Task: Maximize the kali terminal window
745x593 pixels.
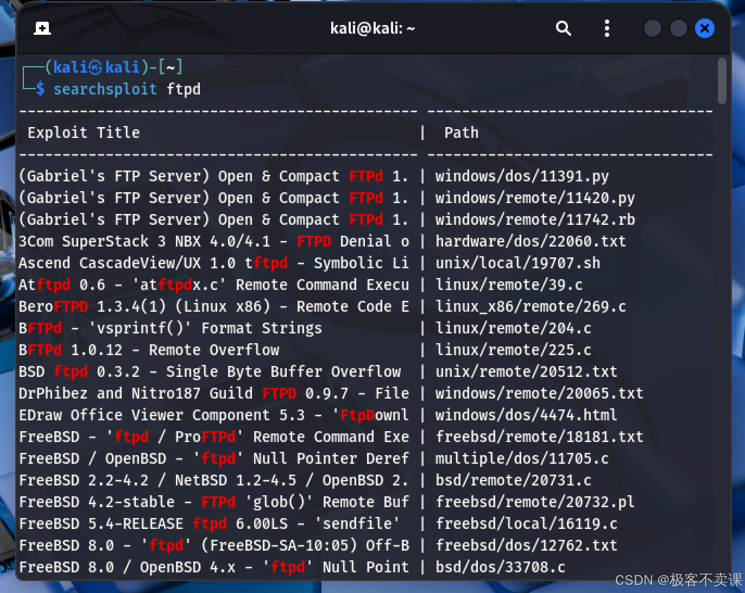Action: coord(678,28)
